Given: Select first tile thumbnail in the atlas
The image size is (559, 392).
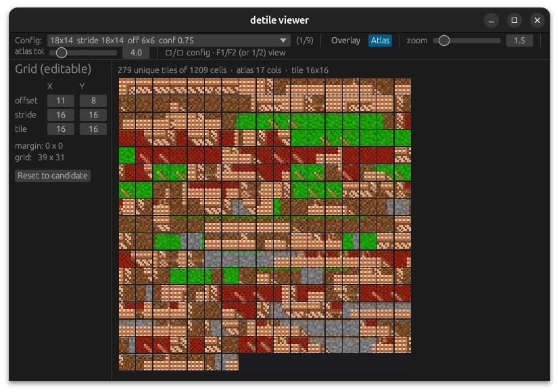Looking at the screenshot, I should [x=127, y=87].
